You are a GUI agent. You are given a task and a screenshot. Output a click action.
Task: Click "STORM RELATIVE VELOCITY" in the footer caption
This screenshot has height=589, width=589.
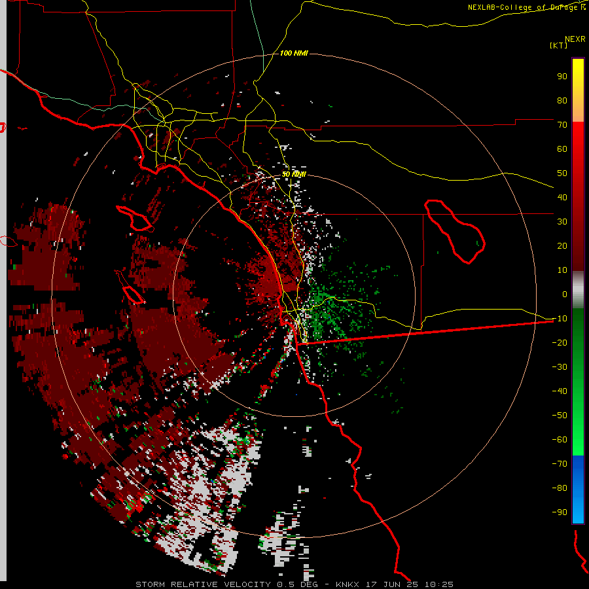[203, 584]
